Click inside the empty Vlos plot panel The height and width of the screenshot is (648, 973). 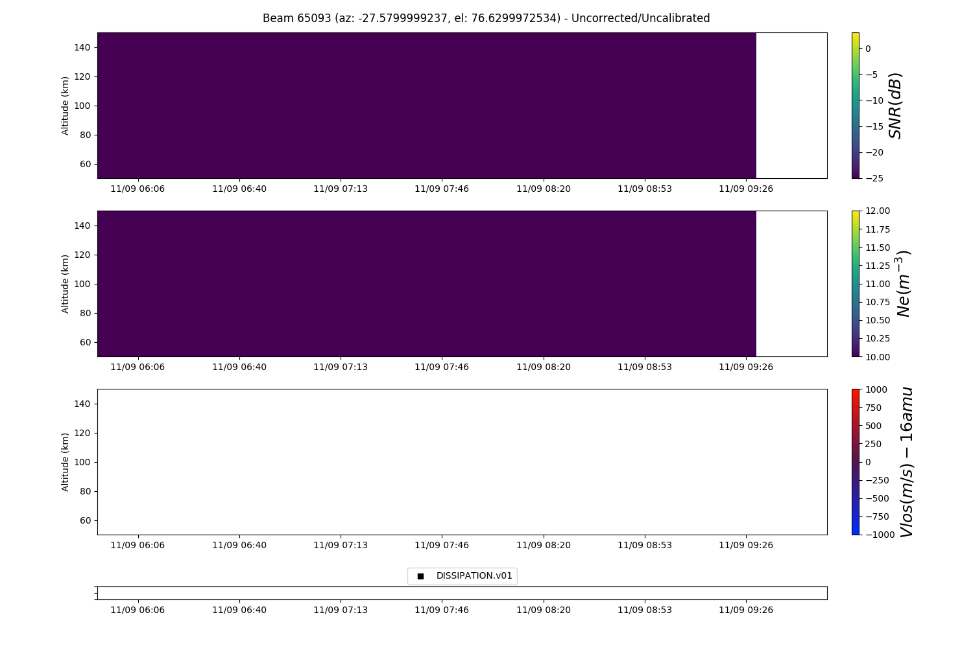click(462, 461)
